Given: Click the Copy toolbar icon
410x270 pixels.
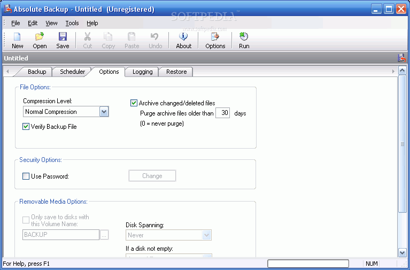Looking at the screenshot, I should 108,37.
